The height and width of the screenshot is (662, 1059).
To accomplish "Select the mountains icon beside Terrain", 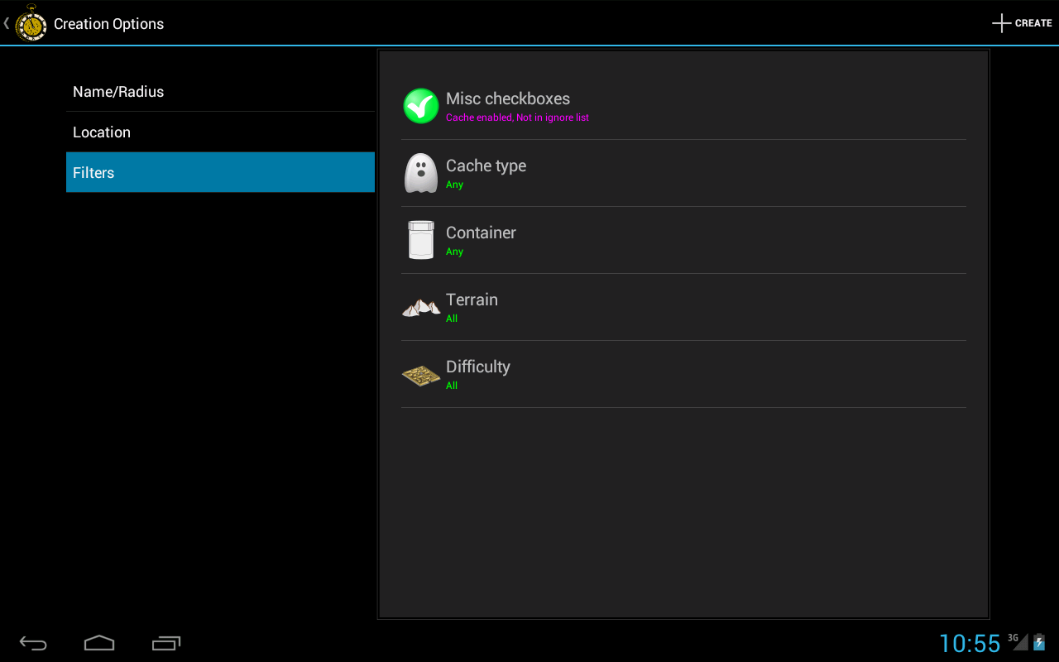I will tap(420, 307).
